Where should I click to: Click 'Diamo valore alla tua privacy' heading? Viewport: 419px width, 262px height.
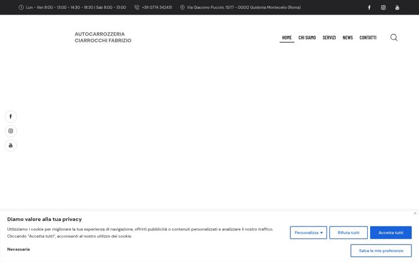(x=44, y=219)
